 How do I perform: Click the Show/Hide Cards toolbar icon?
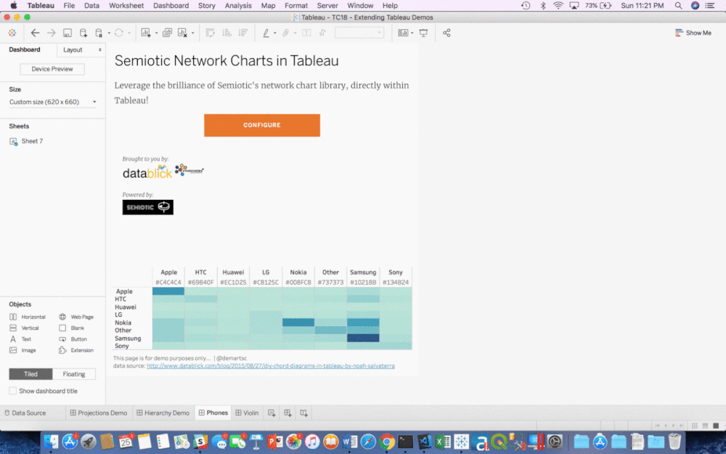[403, 33]
